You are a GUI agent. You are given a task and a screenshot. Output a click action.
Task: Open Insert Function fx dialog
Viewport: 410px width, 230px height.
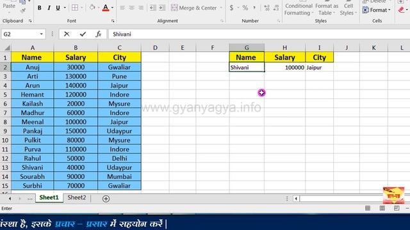(x=98, y=34)
